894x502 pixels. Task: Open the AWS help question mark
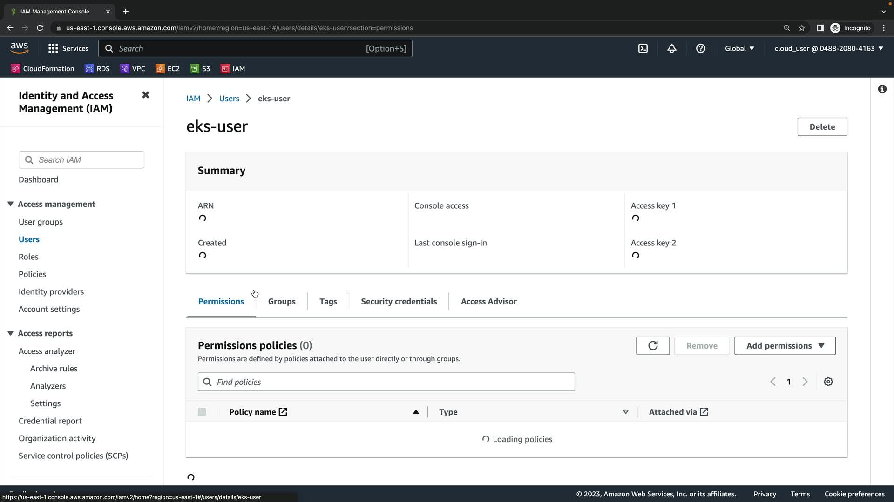[700, 48]
